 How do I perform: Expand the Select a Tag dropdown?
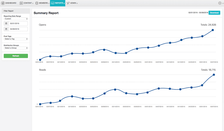tap(16, 39)
